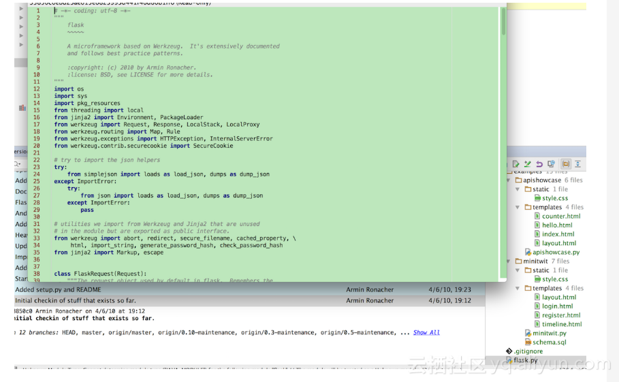Click the '# -*- coding: utf-8 -*-' first line
Screen dimensions: 619x382
coord(93,11)
